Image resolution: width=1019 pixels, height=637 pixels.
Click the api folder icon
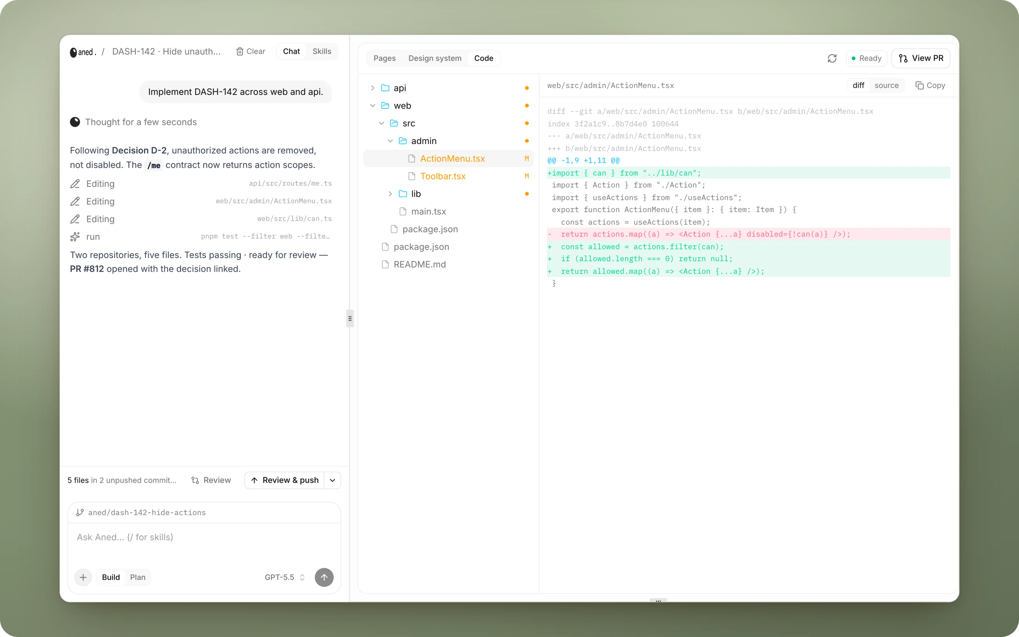click(x=385, y=88)
